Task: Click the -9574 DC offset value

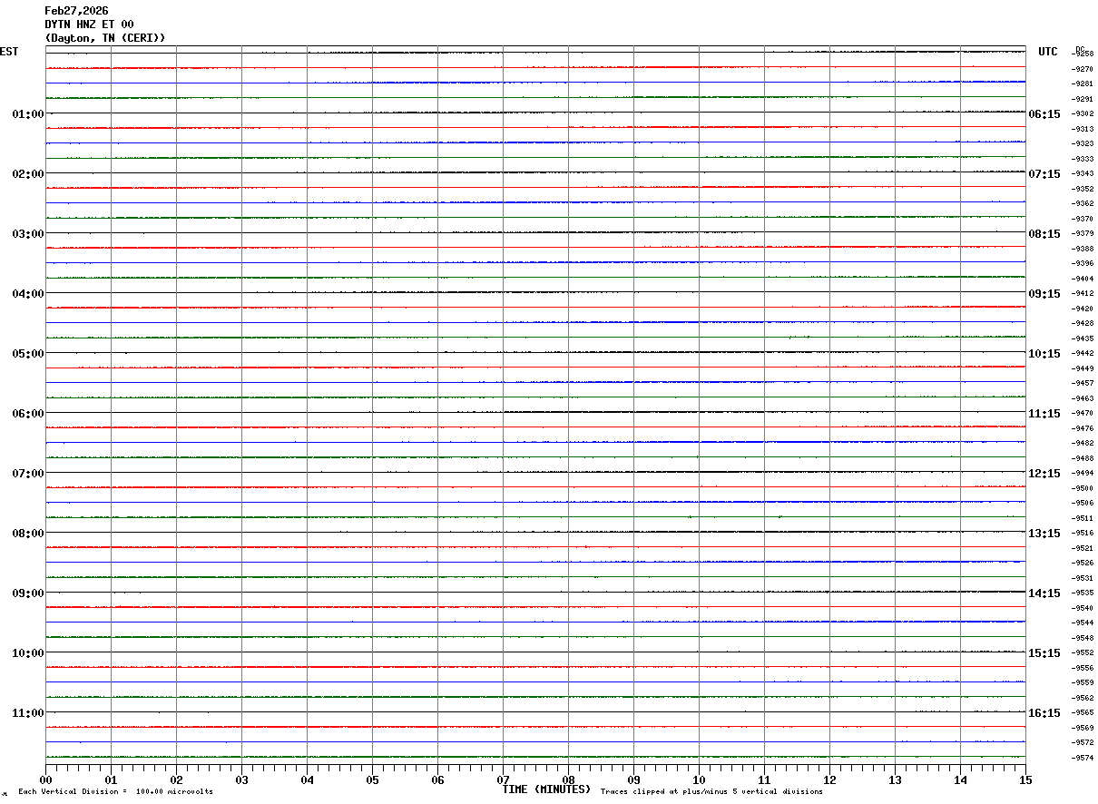Action: 1083,758
